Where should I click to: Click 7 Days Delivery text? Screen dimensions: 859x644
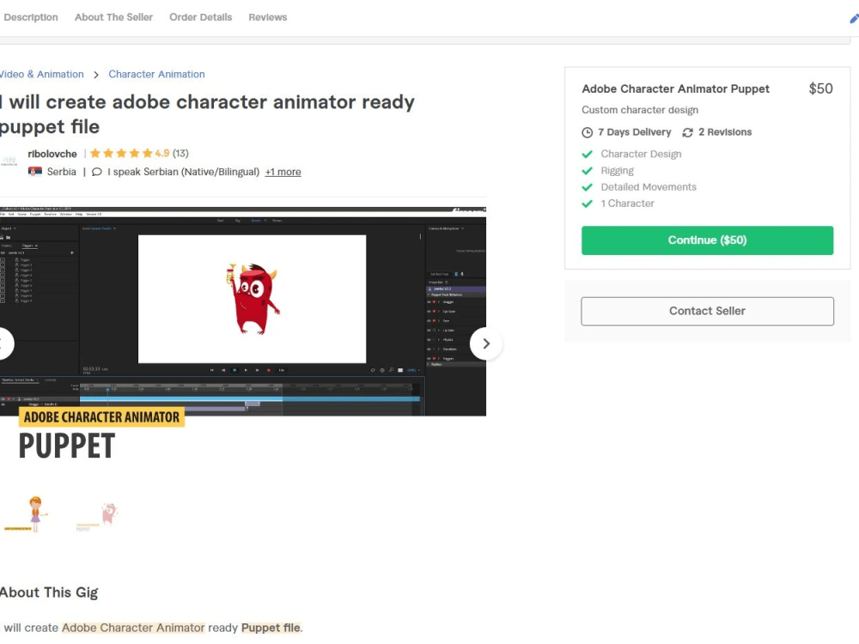[635, 132]
